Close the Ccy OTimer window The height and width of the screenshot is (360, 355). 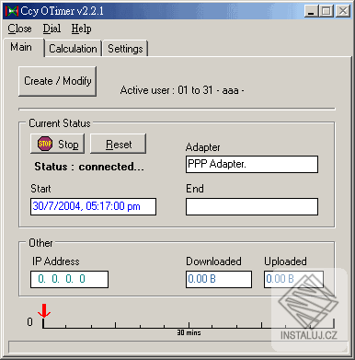342,11
